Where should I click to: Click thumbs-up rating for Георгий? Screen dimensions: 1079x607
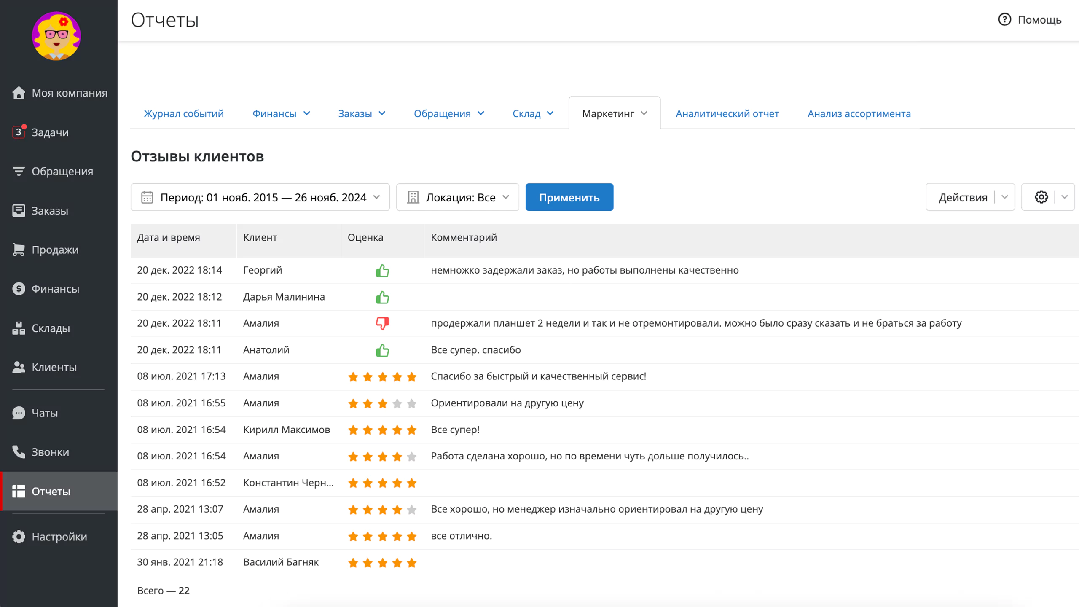click(382, 270)
